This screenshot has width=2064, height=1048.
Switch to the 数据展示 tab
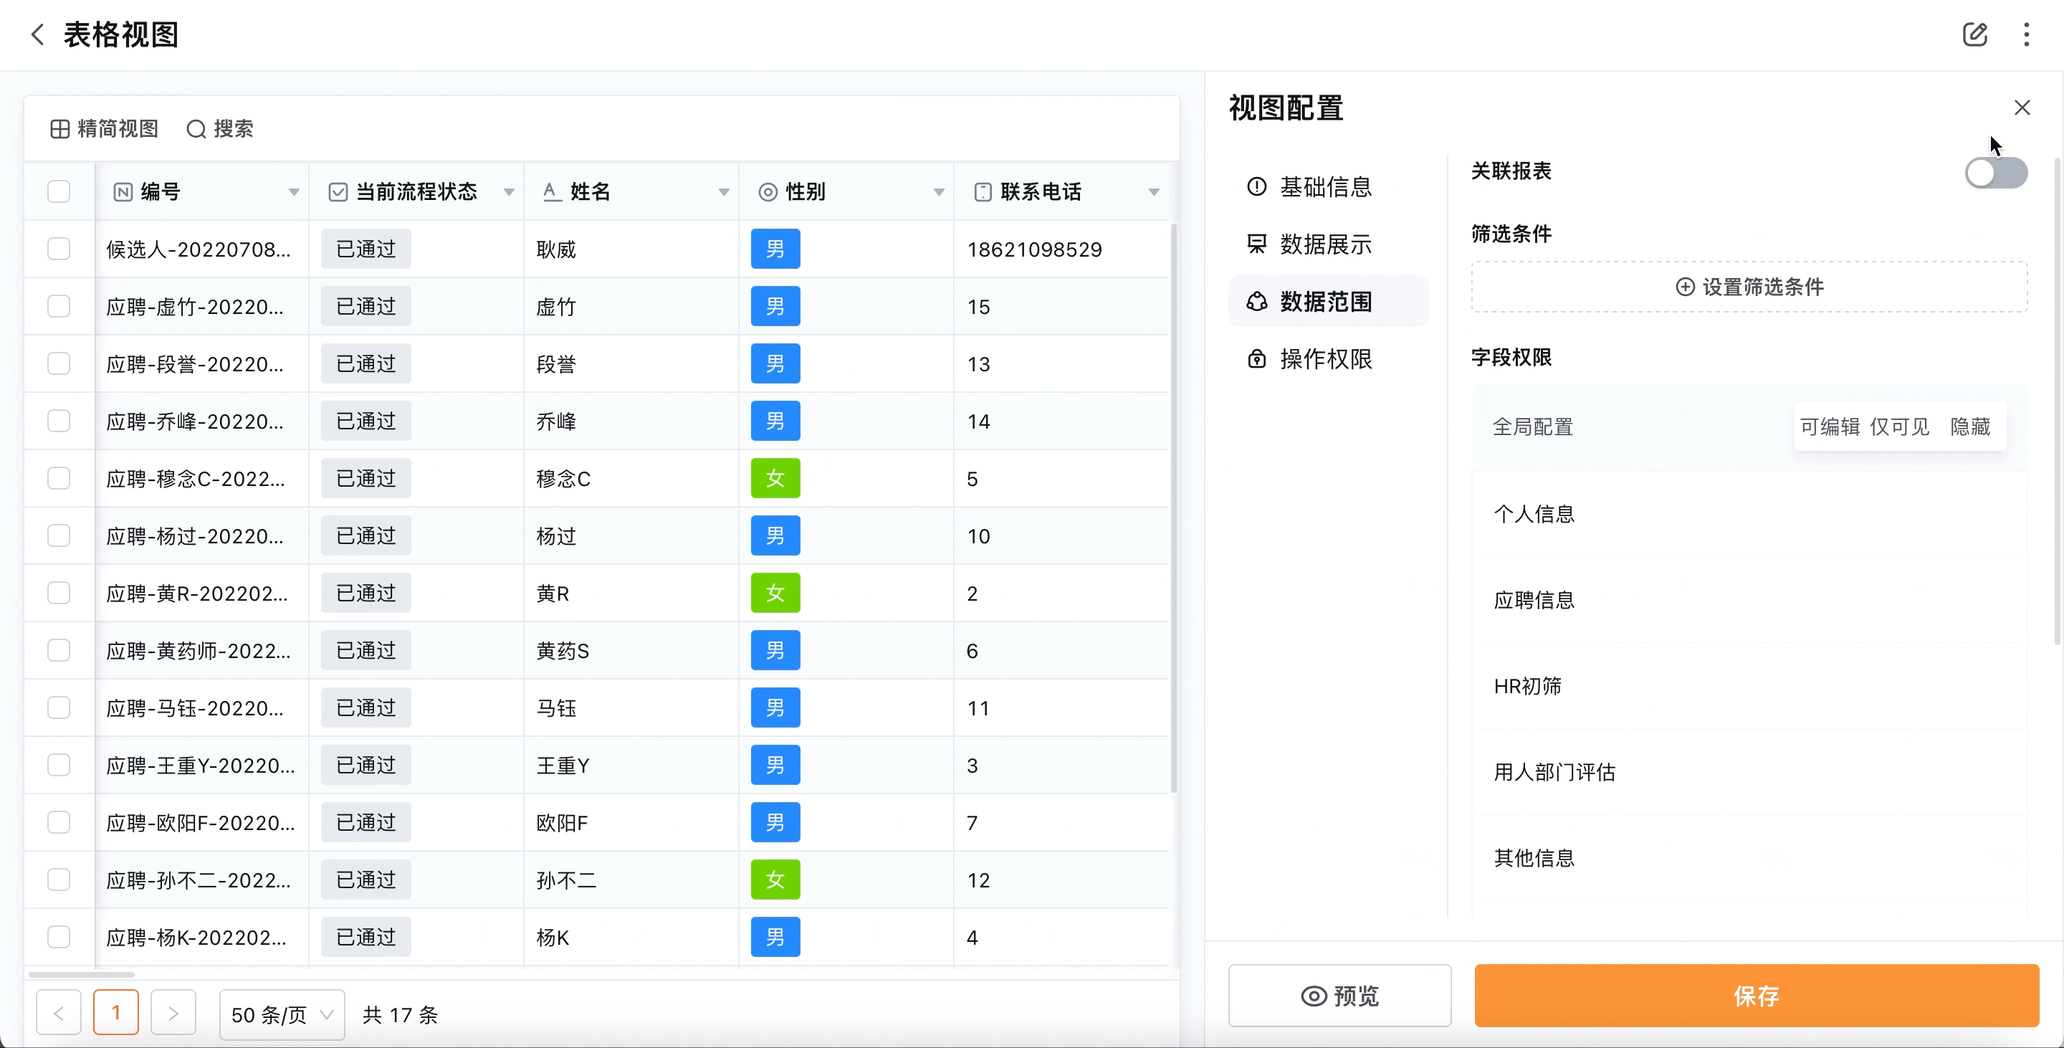point(1329,244)
